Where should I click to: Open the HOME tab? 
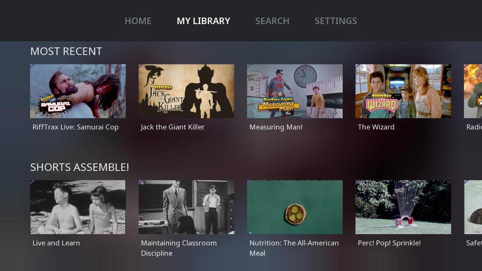[x=138, y=21]
